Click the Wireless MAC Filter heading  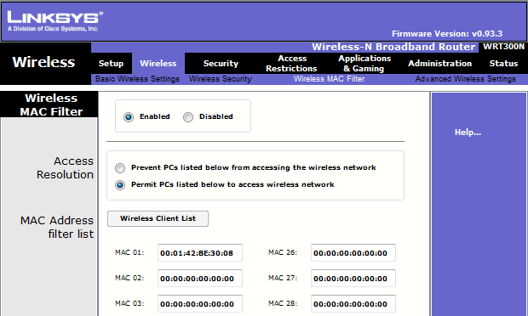coord(51,104)
